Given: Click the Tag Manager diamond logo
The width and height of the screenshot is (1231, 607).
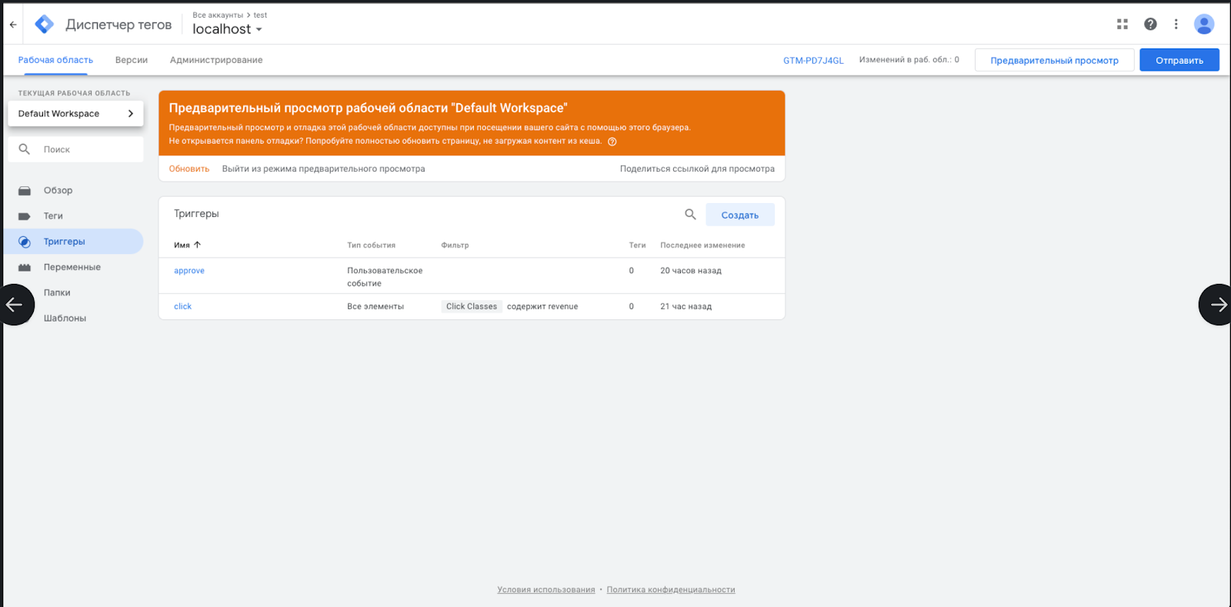Looking at the screenshot, I should pos(45,25).
